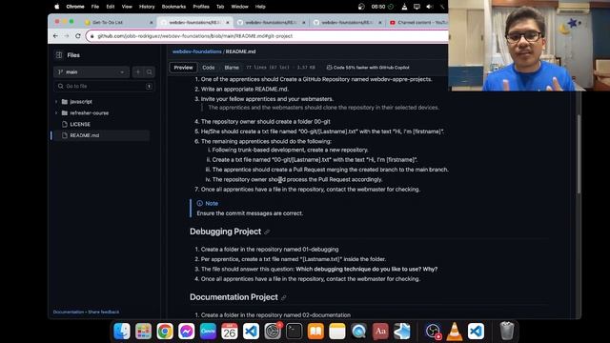610x343 pixels.
Task: Switch to the YouTube Channel content tab
Action: [x=418, y=23]
